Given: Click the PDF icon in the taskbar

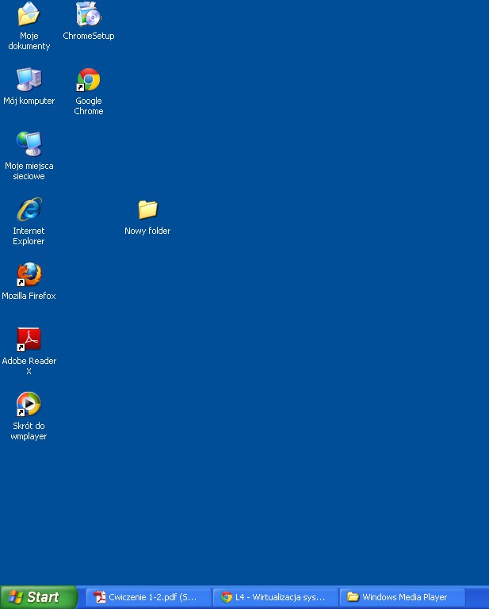Looking at the screenshot, I should pos(100,597).
